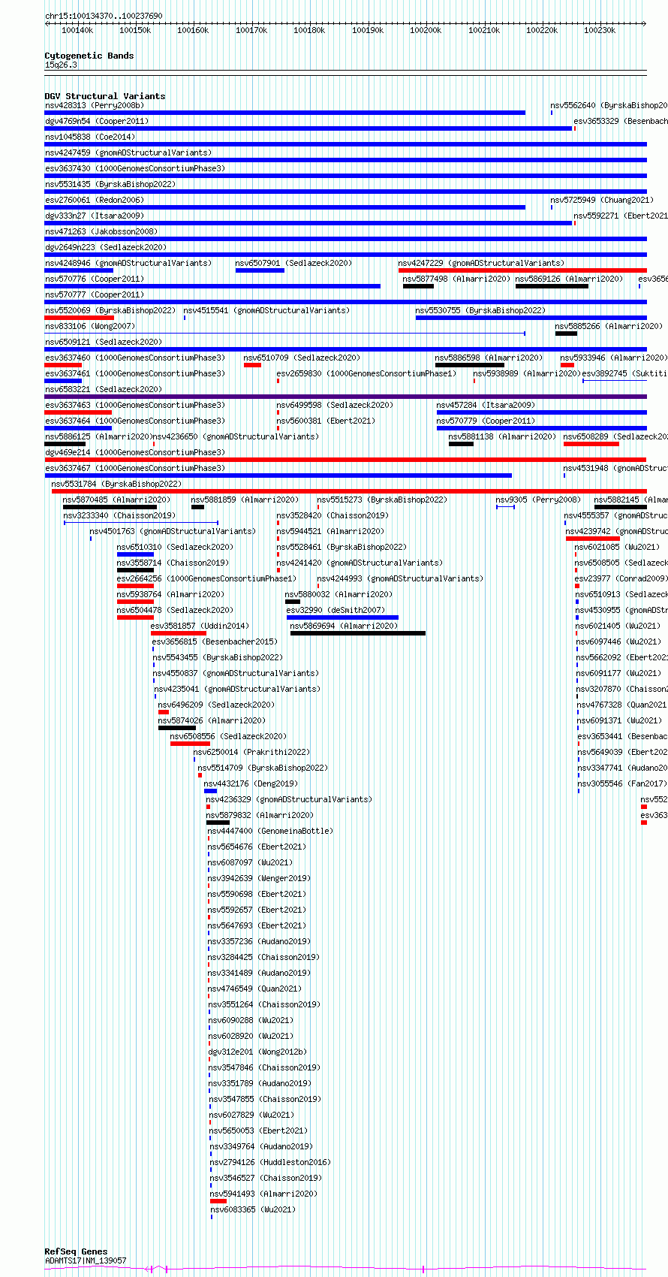668x1277 pixels.
Task: Click the nsv428313 (Perry2008b) variant label
Action: click(x=94, y=106)
